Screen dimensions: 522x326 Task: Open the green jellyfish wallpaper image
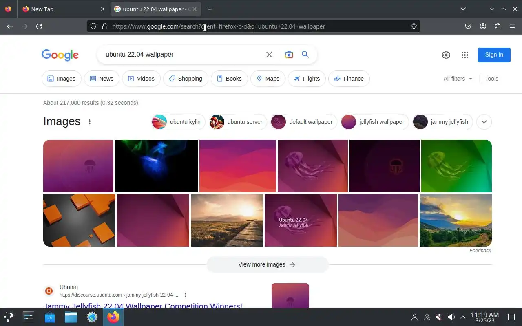[x=456, y=166]
